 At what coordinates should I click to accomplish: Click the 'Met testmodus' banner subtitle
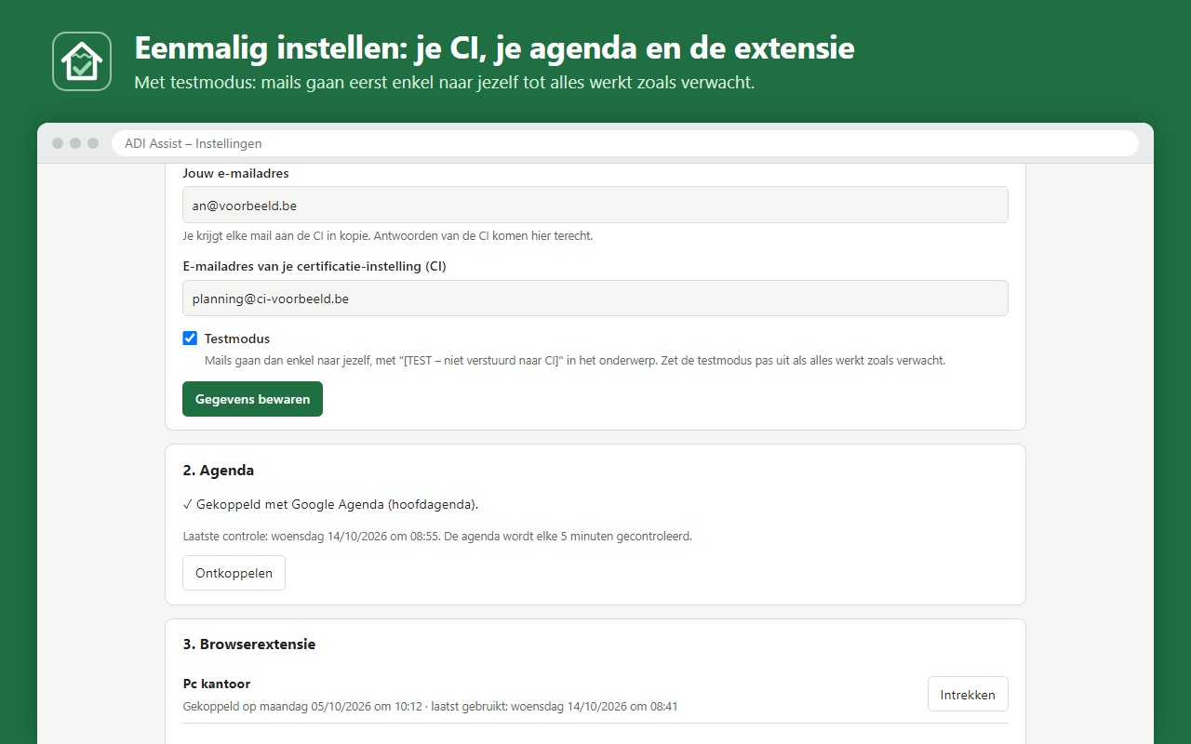444,83
